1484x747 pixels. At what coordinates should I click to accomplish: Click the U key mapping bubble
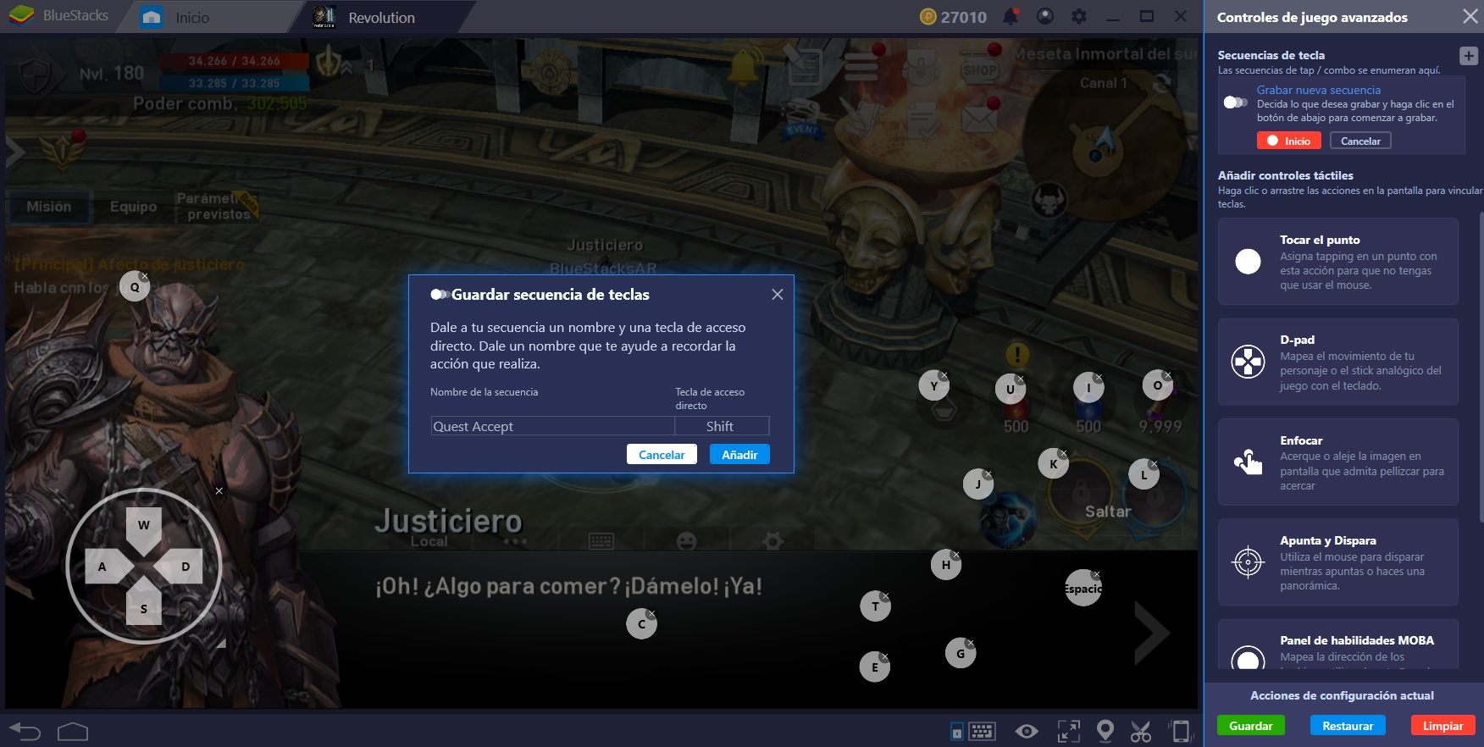[1011, 390]
